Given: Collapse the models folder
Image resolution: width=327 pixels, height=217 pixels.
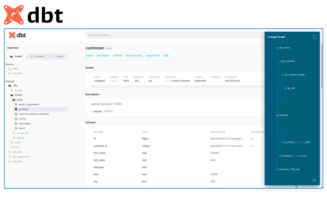Looking at the screenshot, I should pos(18,95).
